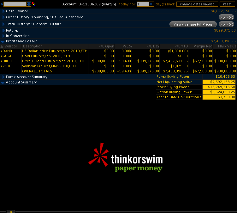Click the Account D-11086269 label
Viewport: 237px width, 213px height.
89,4
